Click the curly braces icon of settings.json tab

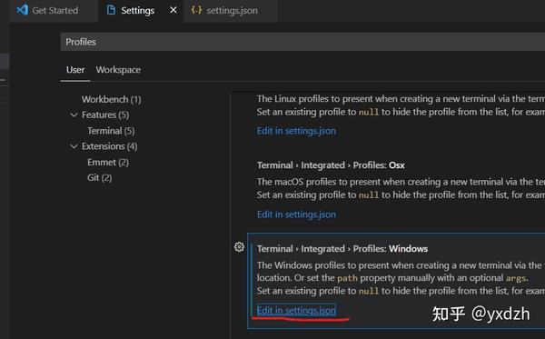[x=196, y=10]
